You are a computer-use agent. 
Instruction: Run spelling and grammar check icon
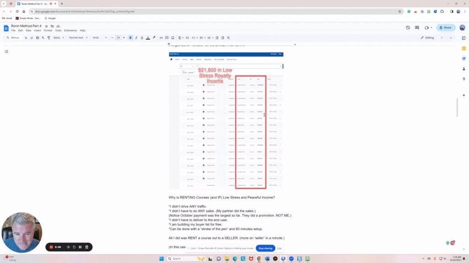tap(43, 38)
